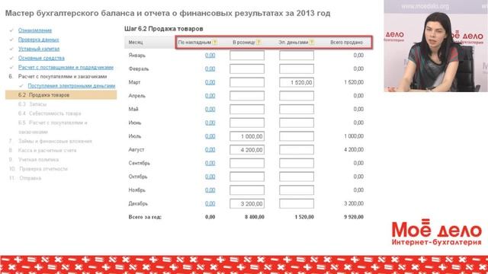Click Всего за год total 9 920,00

pyautogui.click(x=354, y=217)
